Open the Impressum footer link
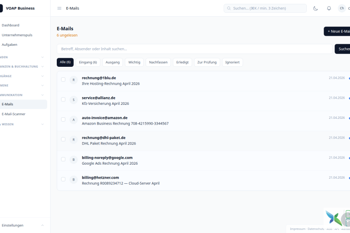 click(297, 229)
